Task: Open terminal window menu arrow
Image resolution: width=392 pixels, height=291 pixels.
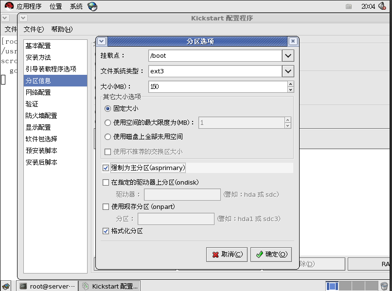Action: point(5,18)
